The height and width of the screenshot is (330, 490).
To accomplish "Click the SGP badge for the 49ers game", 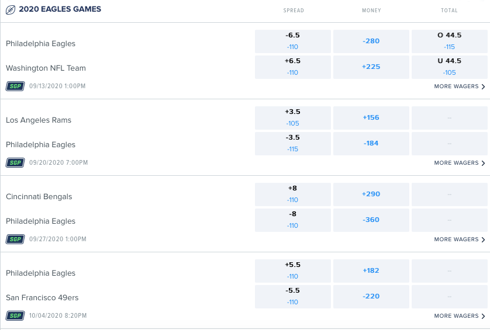I will coord(15,315).
